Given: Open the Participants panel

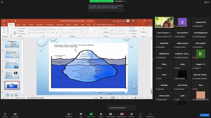Looking at the screenshot, I should (69, 115).
